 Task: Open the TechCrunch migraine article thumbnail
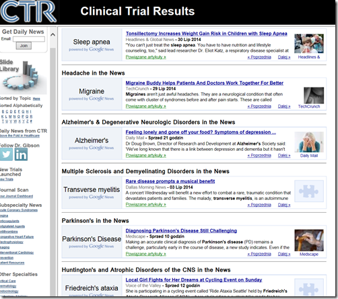pos(314,96)
